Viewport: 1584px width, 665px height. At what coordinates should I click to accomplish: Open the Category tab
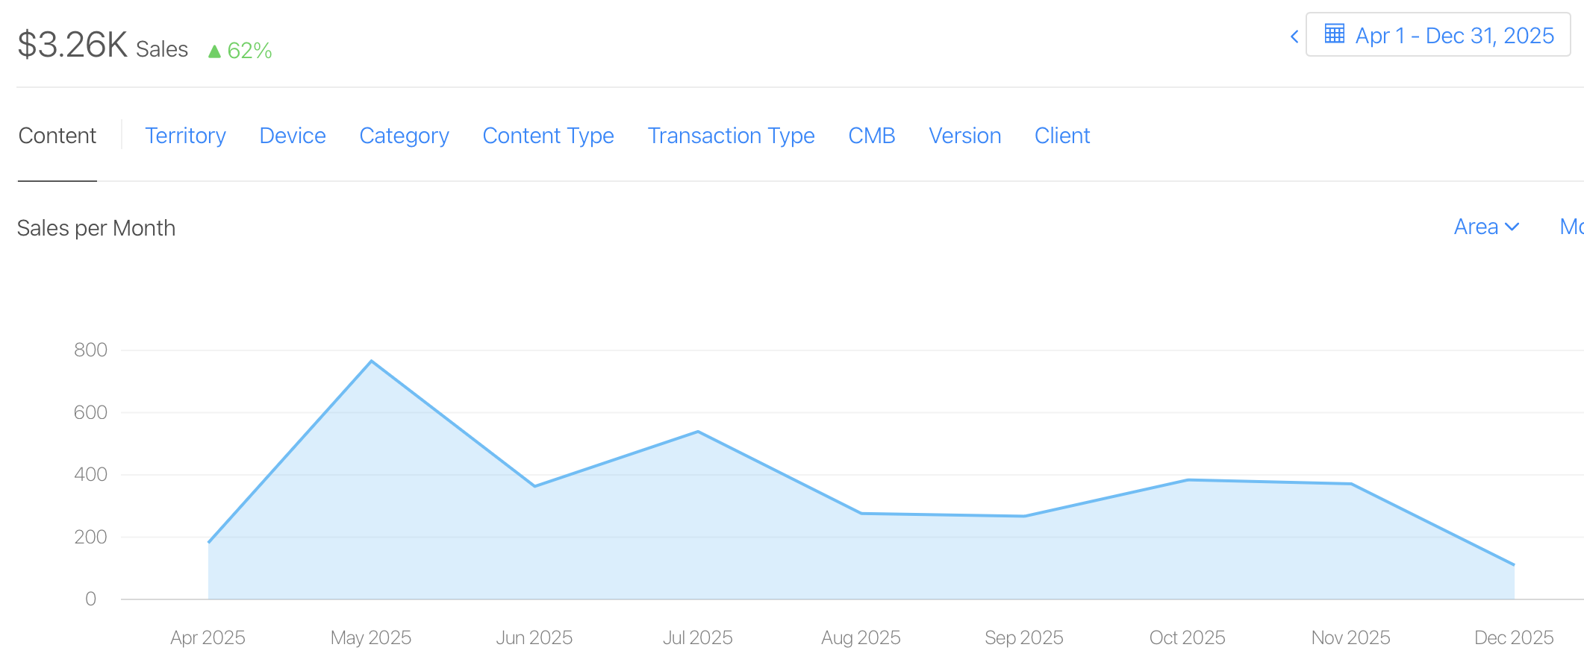(404, 136)
